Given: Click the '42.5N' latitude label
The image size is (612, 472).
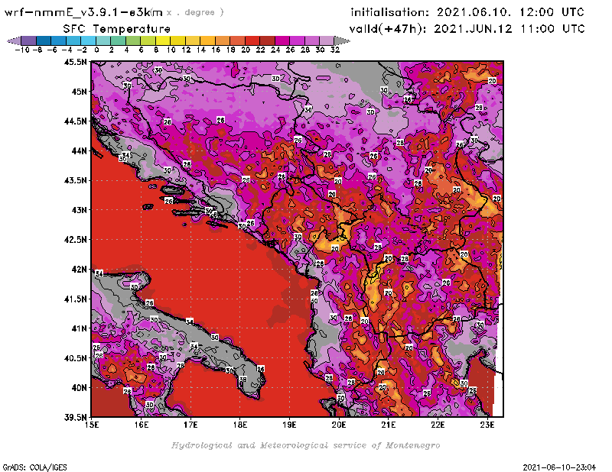Looking at the screenshot, I should pyautogui.click(x=75, y=240).
